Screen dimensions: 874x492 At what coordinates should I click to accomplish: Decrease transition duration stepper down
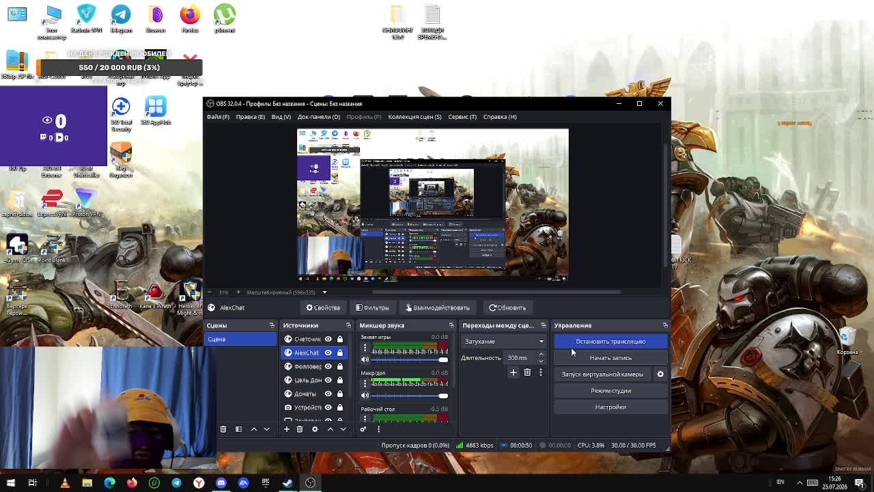(541, 361)
